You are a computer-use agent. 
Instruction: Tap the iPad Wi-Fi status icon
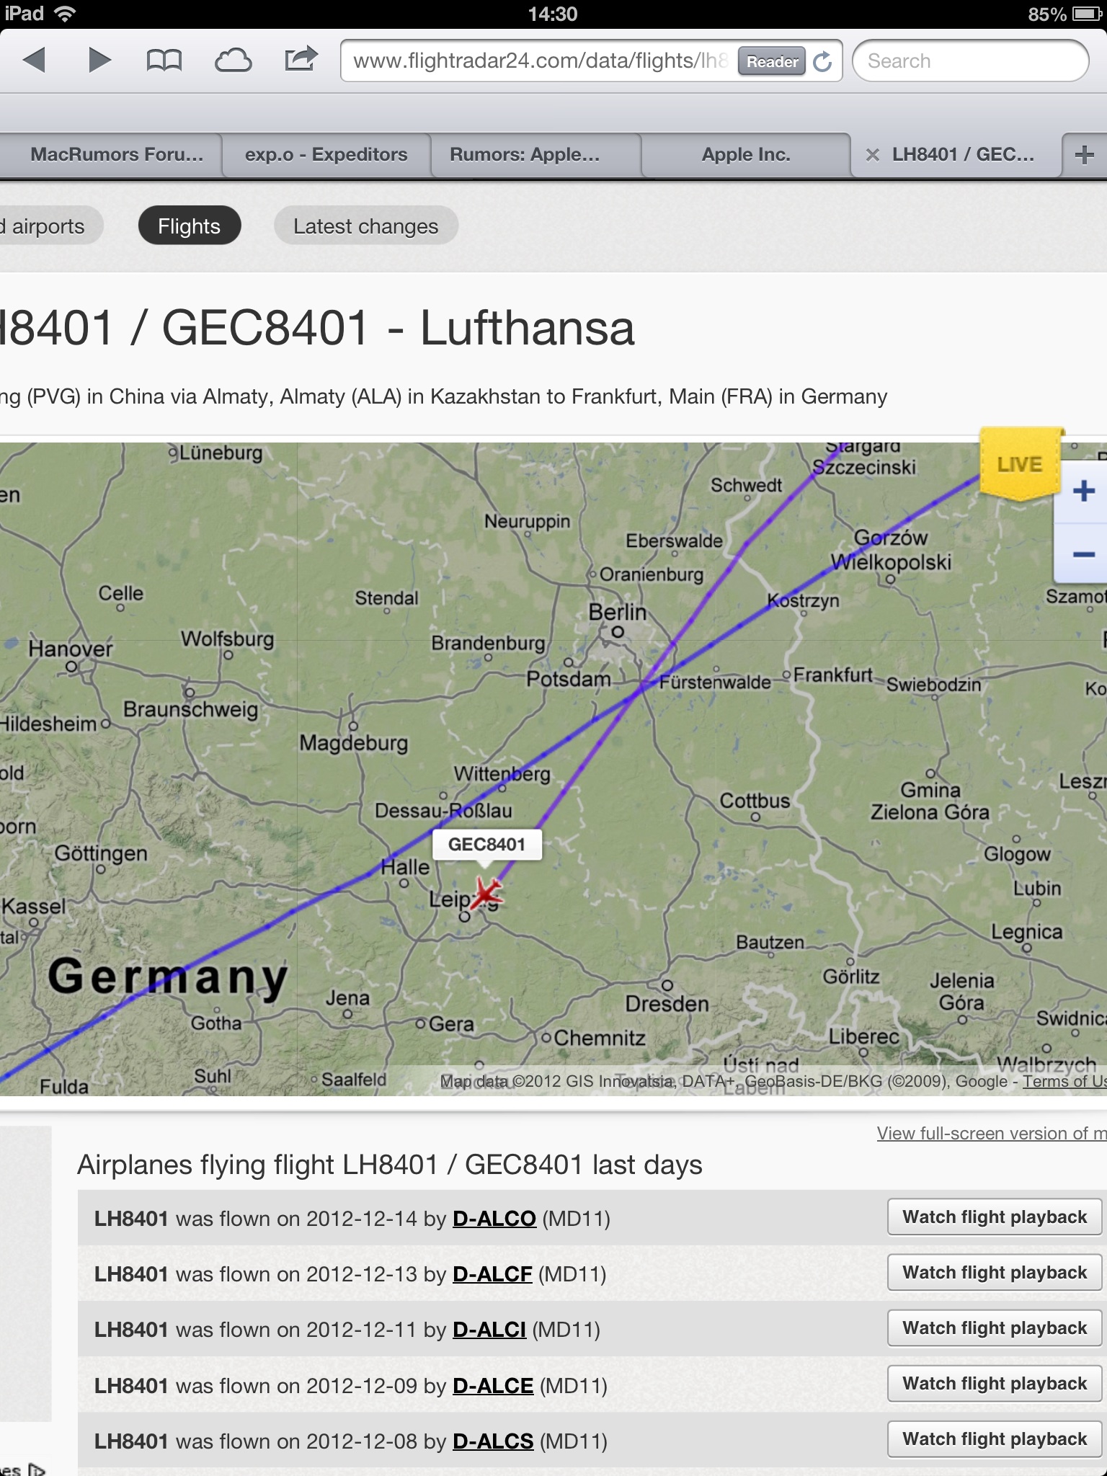65,14
